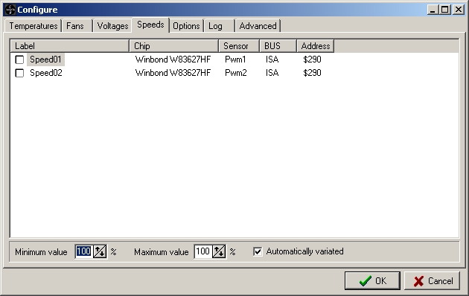469x296 pixels.
Task: Select the Speed01 row label
Action: point(45,59)
